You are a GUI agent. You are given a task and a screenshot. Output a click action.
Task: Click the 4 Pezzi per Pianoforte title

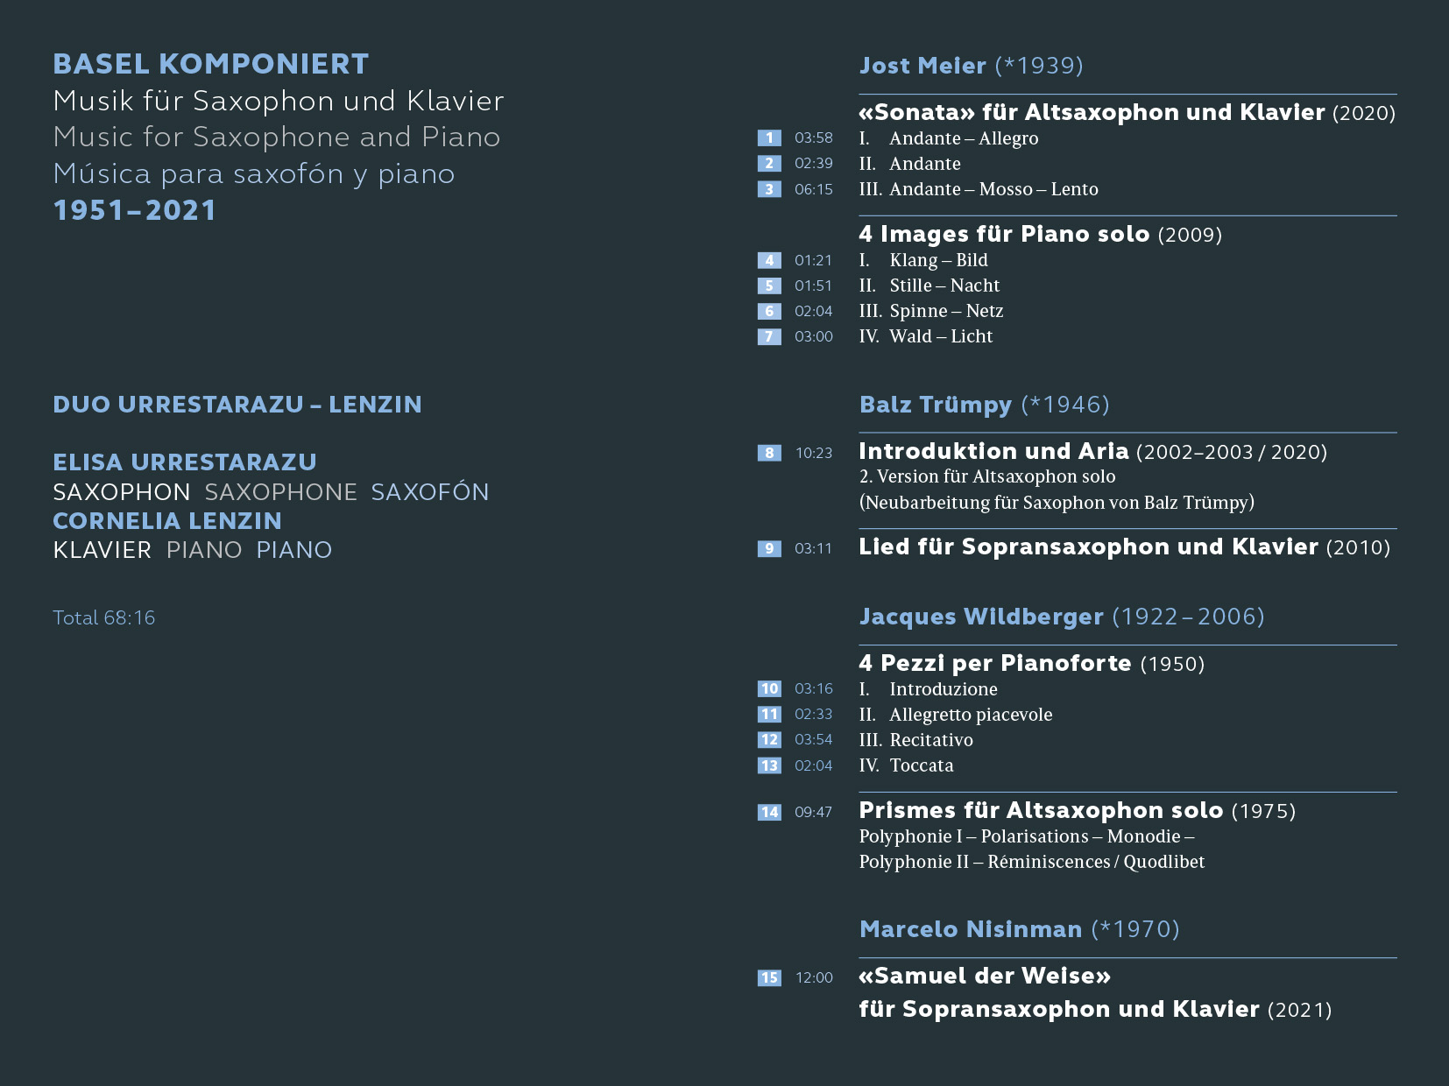pyautogui.click(x=1031, y=663)
